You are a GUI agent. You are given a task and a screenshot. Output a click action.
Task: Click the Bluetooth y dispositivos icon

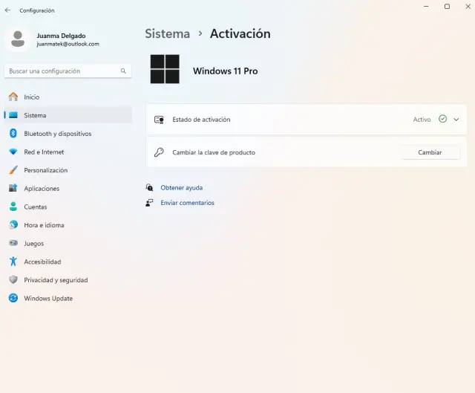(13, 134)
